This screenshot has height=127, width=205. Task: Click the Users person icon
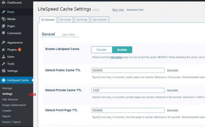point(3,57)
